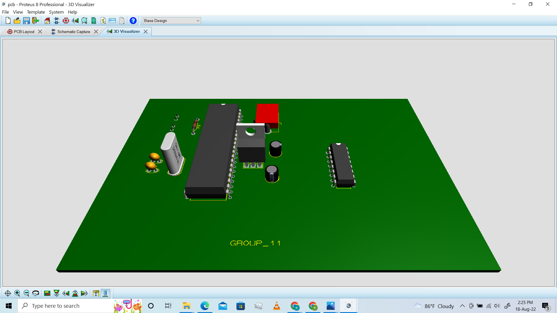Rotate the 3D view with the orbit icon
The width and height of the screenshot is (557, 313).
[36, 293]
